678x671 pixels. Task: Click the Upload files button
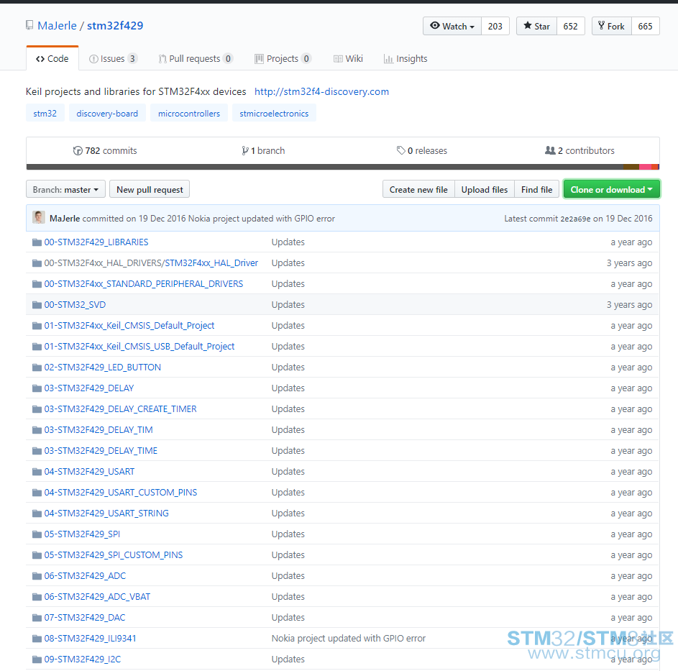tap(485, 189)
